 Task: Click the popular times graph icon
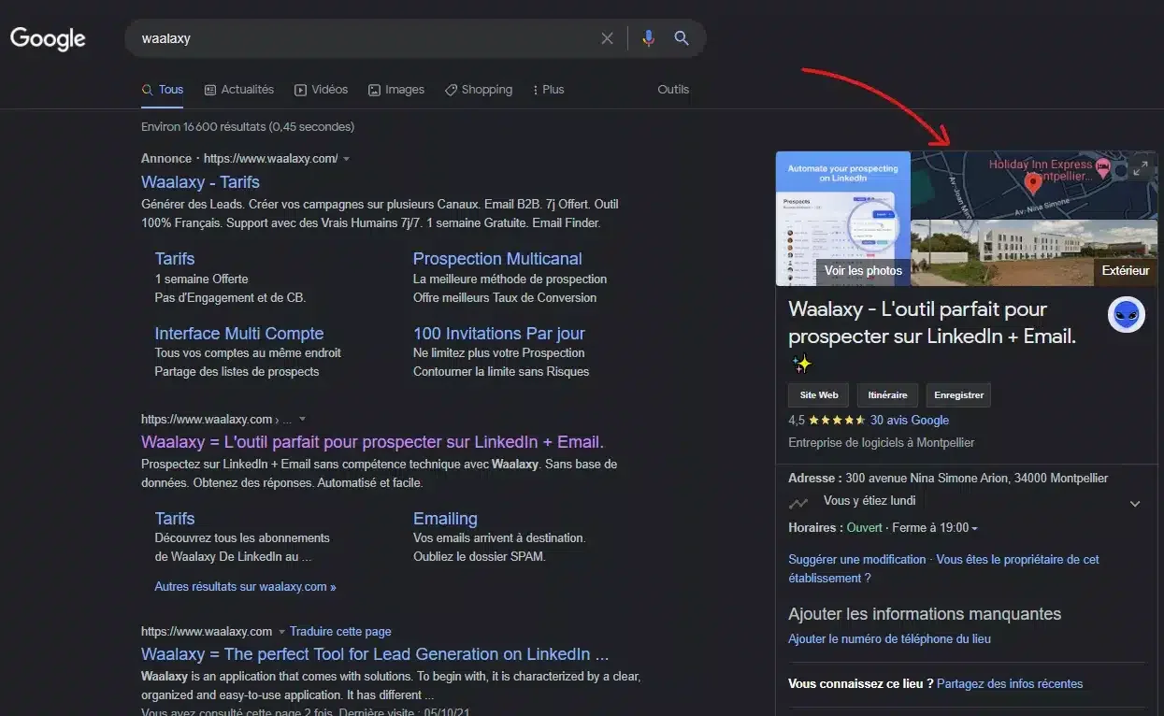798,503
